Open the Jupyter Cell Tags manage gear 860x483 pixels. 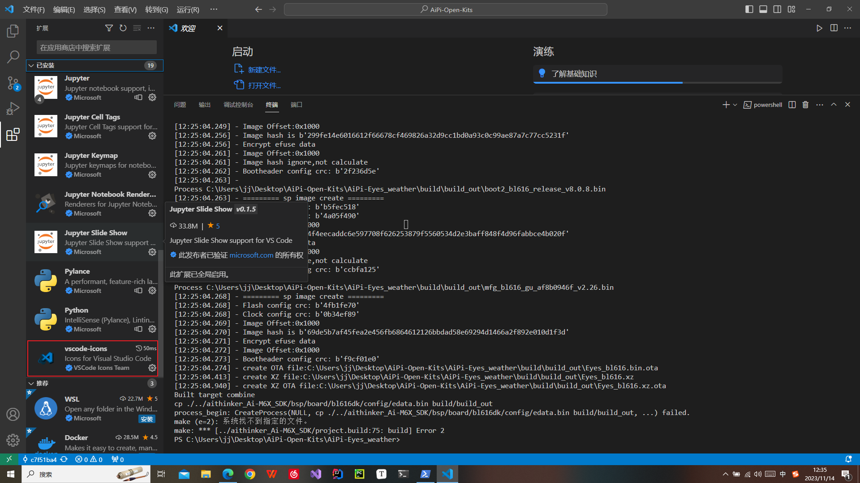click(x=152, y=136)
